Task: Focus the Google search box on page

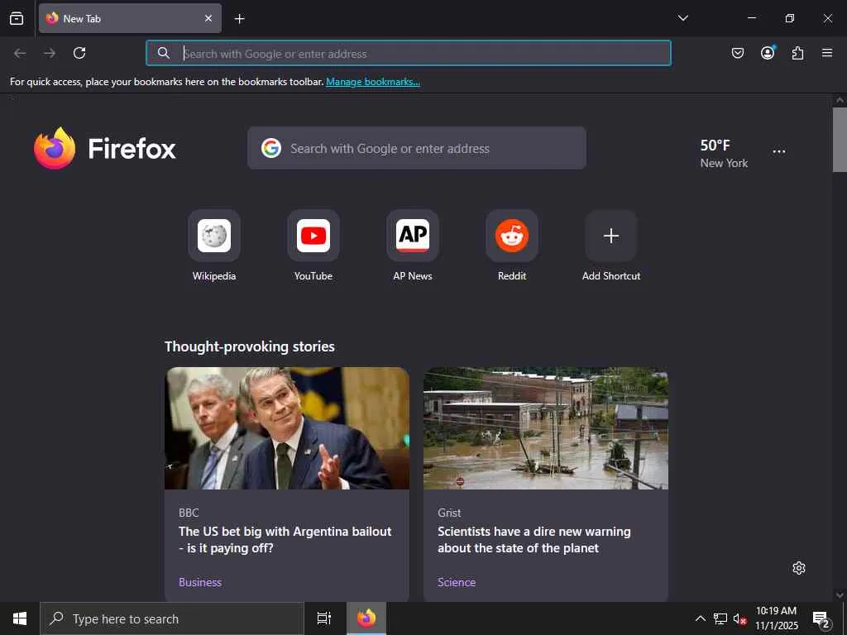Action: (x=417, y=148)
